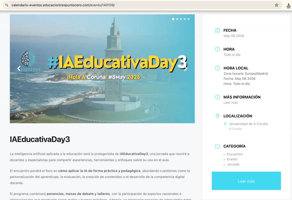Image resolution: width=292 pixels, height=200 pixels.
Task: Click the clock icon beside HORA LOCAL
Action: 217,68
